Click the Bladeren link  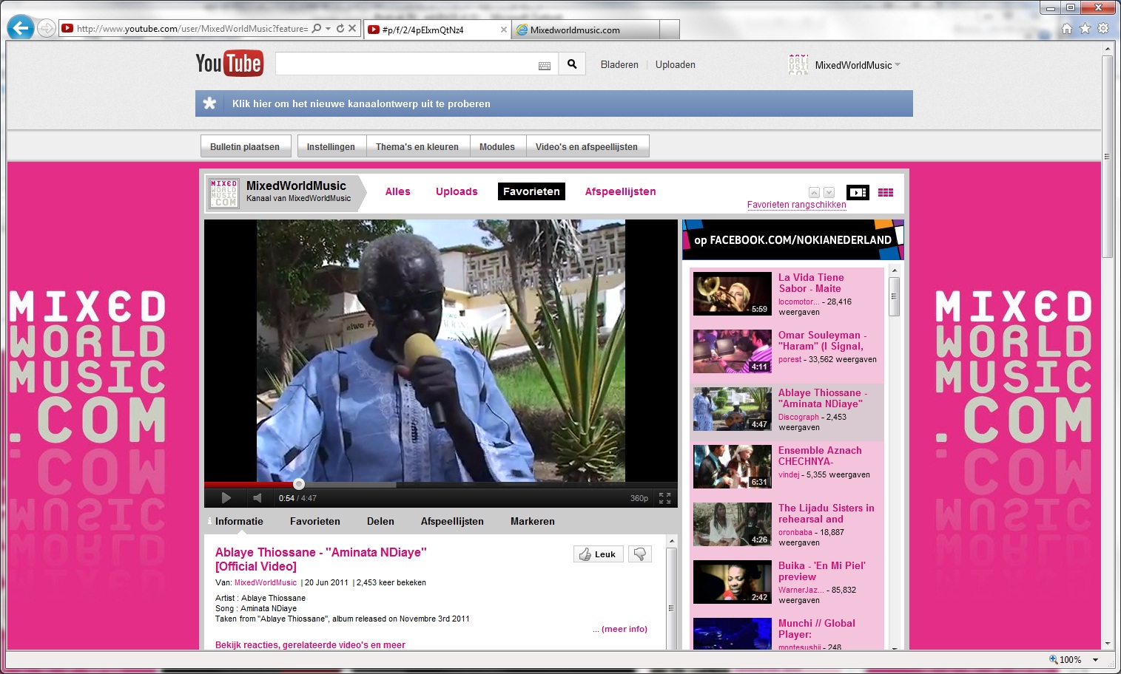click(619, 65)
